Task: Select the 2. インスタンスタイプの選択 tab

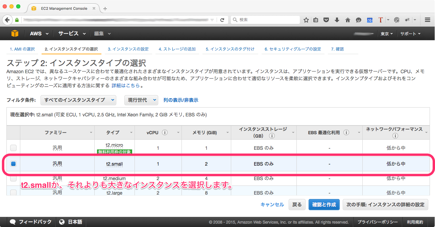Action: (71, 49)
